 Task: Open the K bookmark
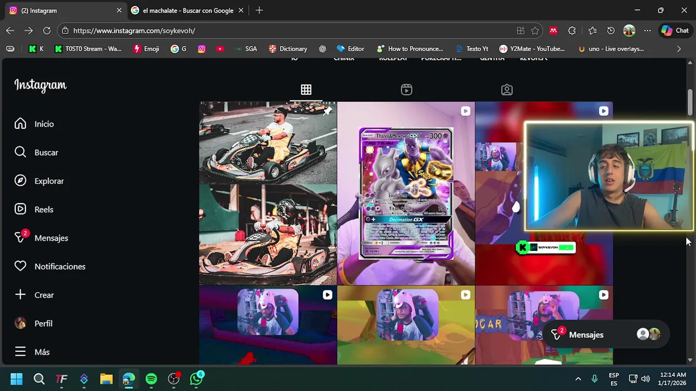[36, 49]
